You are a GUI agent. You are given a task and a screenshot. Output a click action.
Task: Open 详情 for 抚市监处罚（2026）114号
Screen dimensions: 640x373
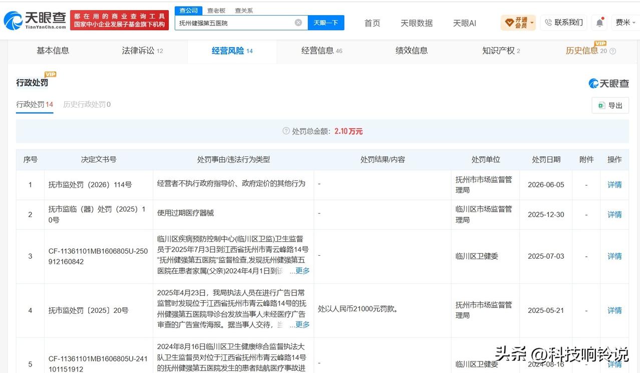(614, 184)
